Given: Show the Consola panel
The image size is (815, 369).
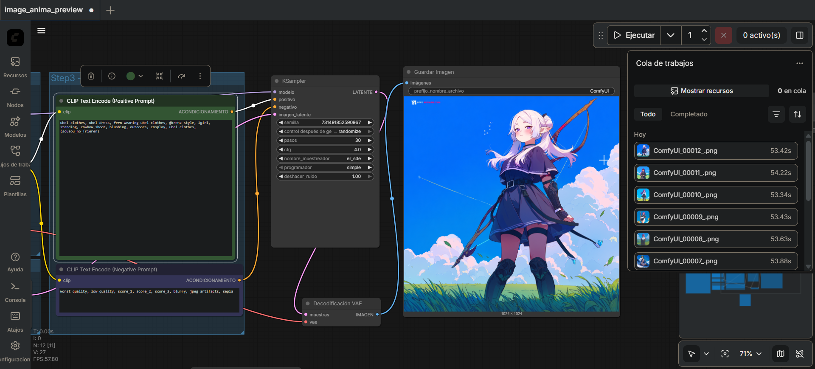Looking at the screenshot, I should click(15, 292).
